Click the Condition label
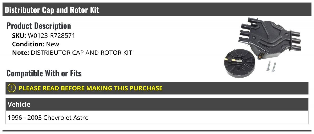The width and height of the screenshot is (314, 134). pyautogui.click(x=28, y=44)
